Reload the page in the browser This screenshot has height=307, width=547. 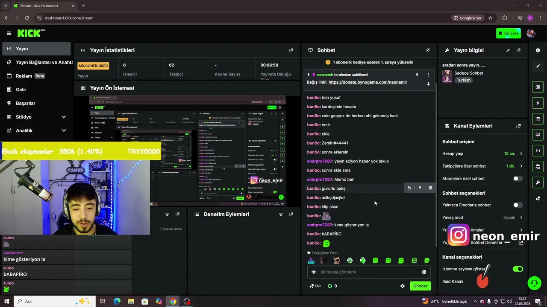tap(27, 18)
